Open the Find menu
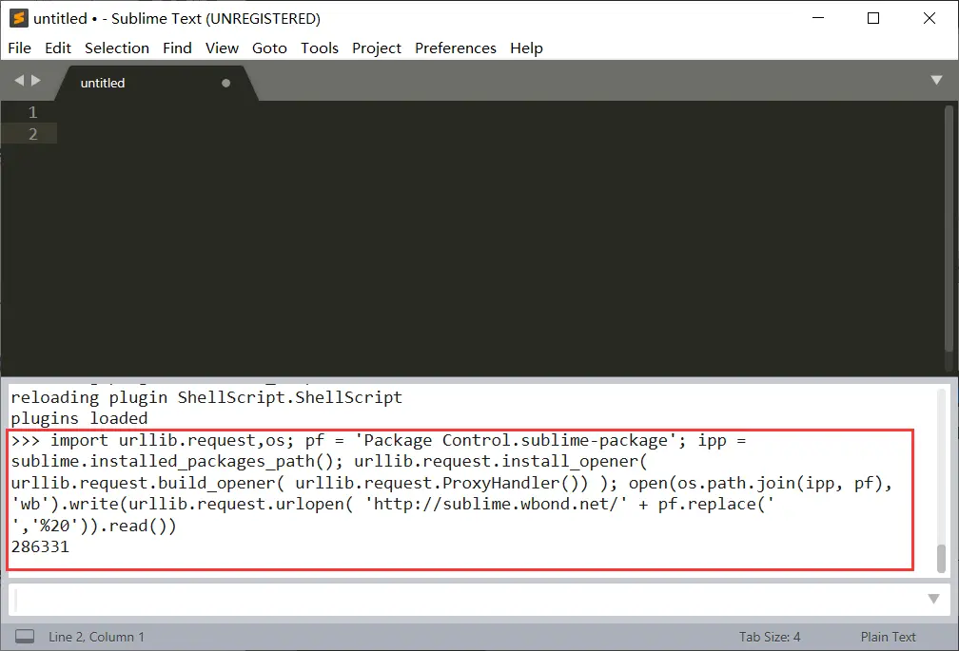This screenshot has width=959, height=651. point(177,48)
